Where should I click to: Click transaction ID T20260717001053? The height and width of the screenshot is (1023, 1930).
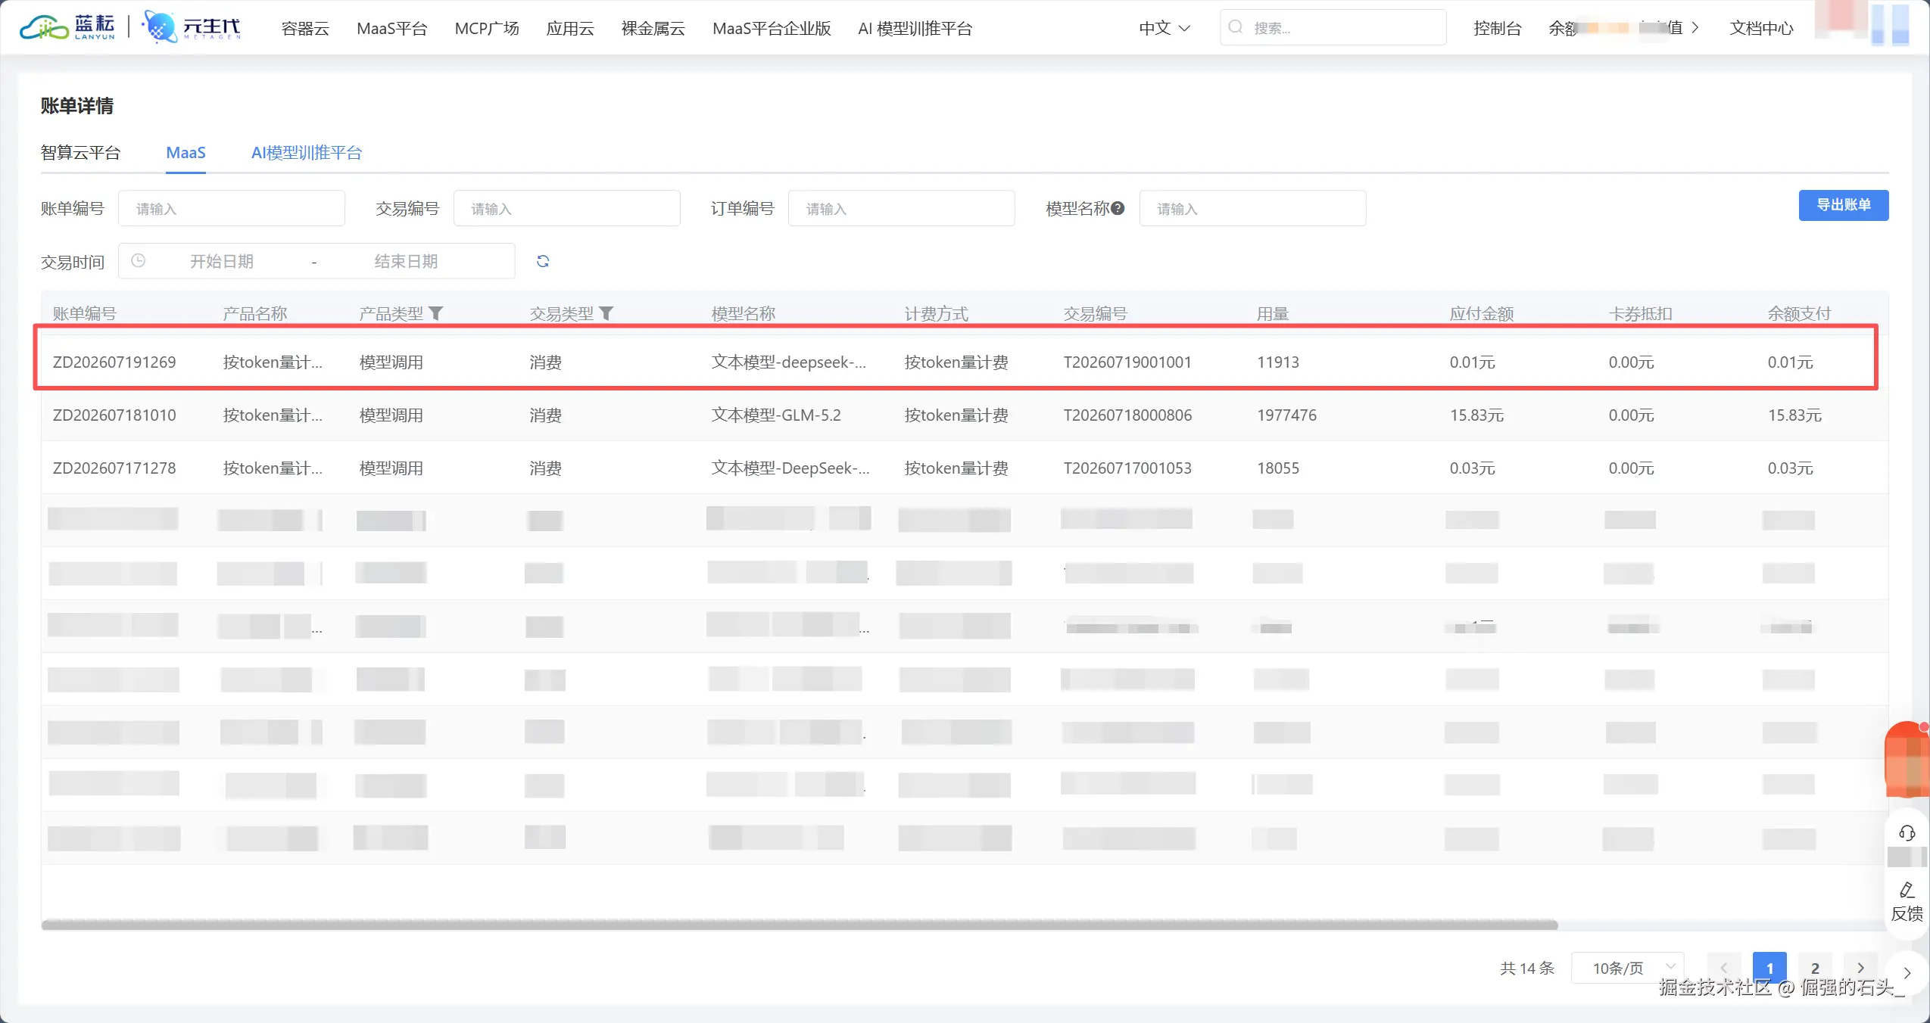point(1127,468)
